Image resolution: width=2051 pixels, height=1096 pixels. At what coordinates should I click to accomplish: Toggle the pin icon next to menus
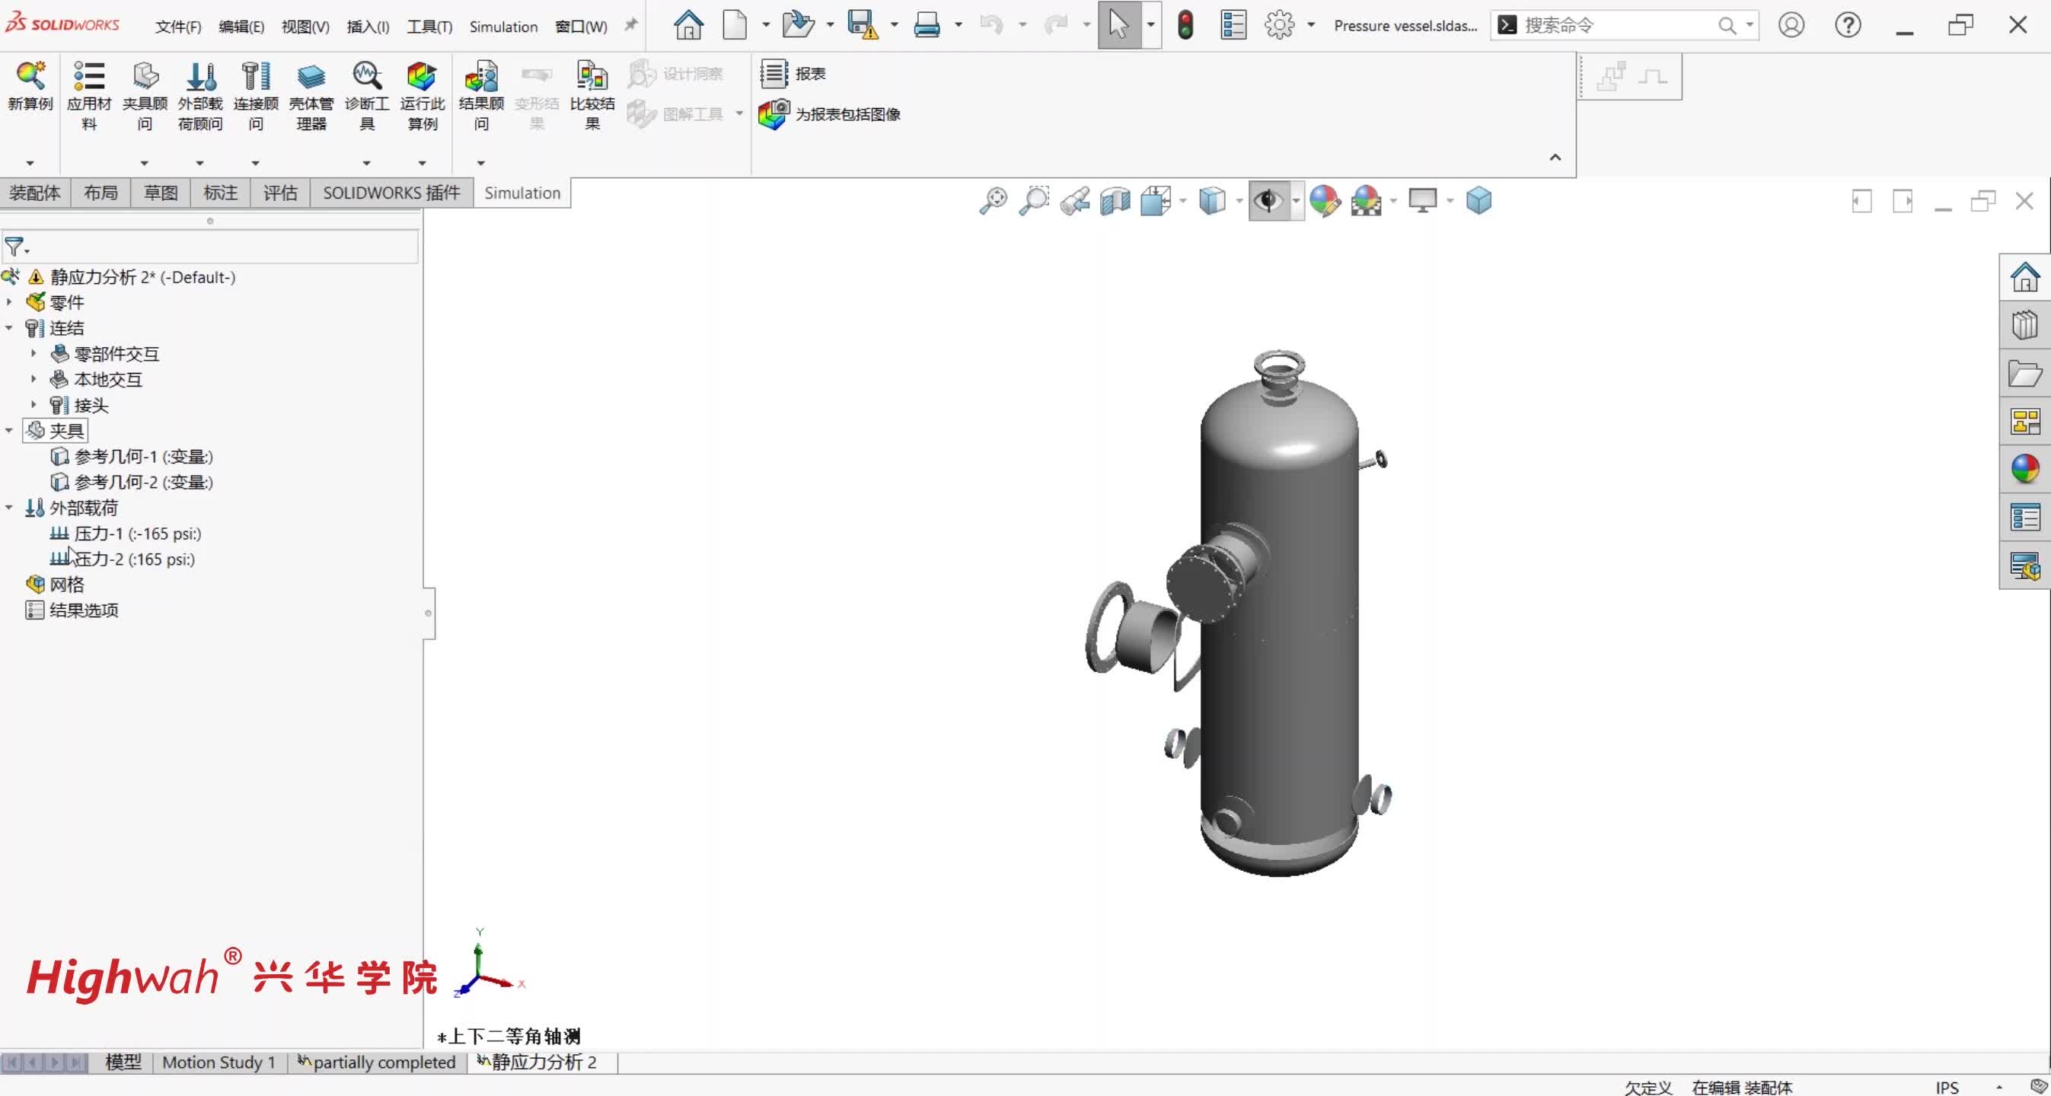(x=630, y=24)
